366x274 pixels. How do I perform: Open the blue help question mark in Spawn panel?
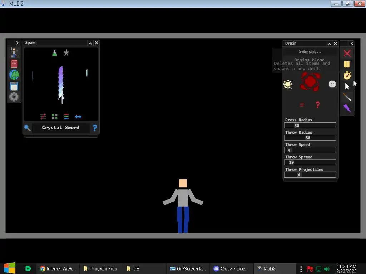[x=95, y=128]
